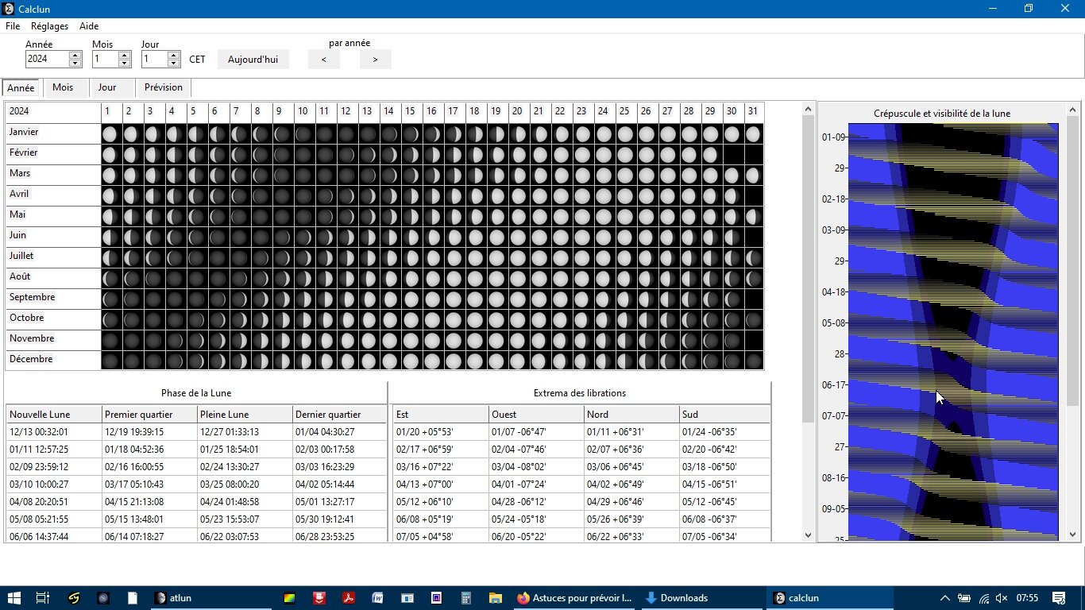Open the Réglages menu
The image size is (1085, 610).
(50, 26)
